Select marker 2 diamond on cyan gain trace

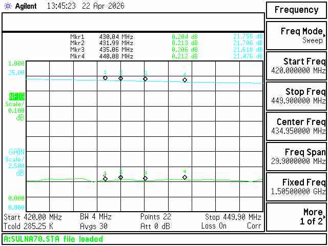tap(120, 78)
